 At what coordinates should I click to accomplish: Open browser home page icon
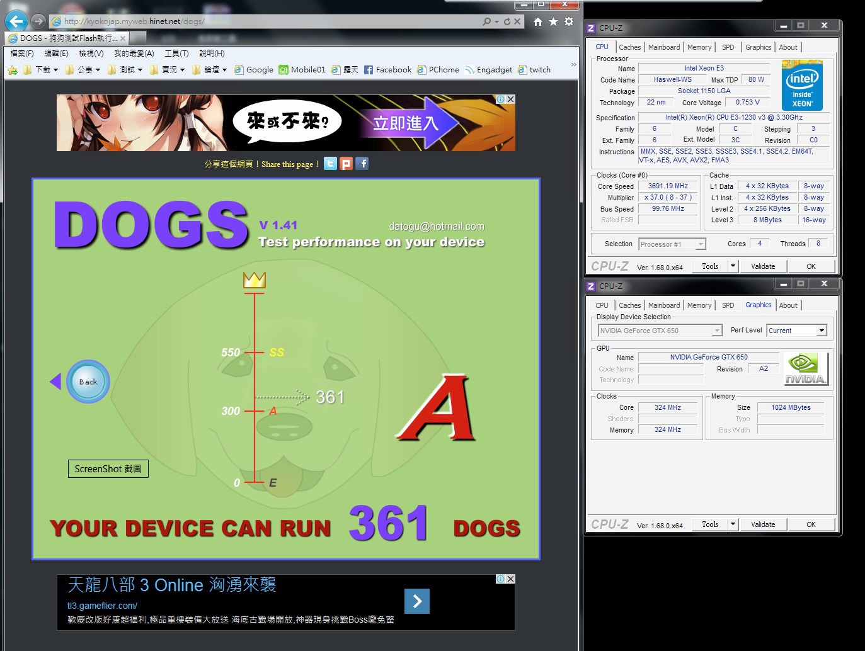[537, 21]
